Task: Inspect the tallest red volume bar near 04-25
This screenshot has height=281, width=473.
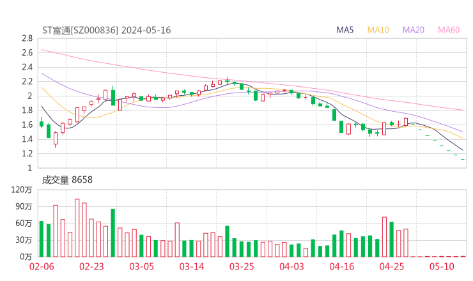Action: 384,237
